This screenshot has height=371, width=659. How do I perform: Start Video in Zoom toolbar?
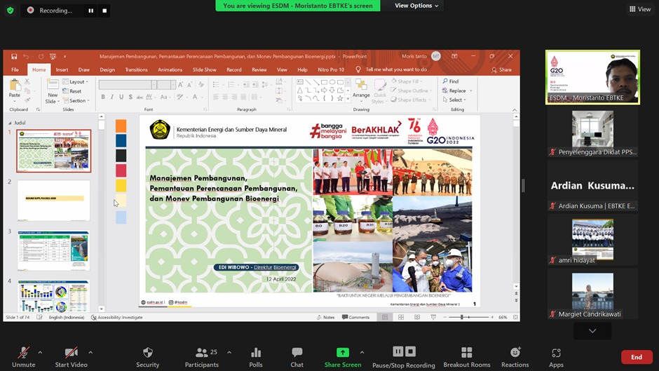tap(71, 357)
